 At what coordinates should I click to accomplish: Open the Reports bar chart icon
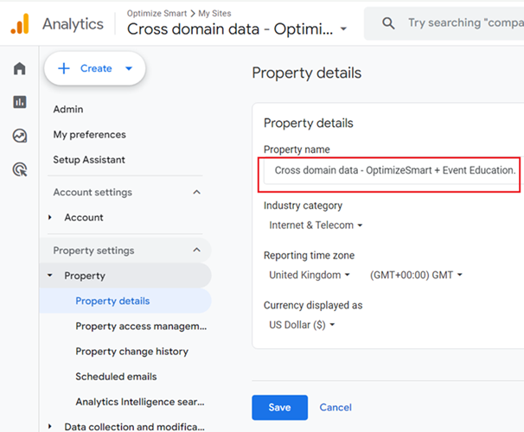pos(19,102)
